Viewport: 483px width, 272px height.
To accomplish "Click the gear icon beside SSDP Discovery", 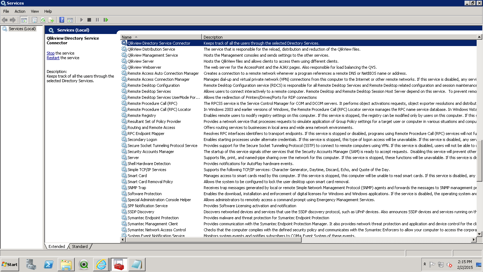I will pos(124,212).
